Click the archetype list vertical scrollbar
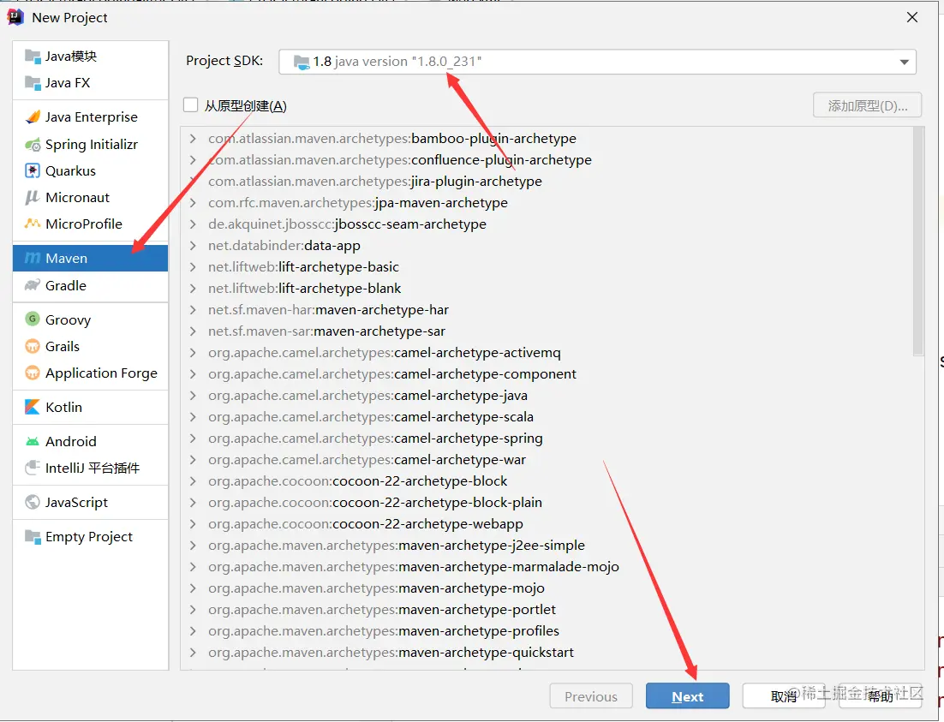 point(918,241)
